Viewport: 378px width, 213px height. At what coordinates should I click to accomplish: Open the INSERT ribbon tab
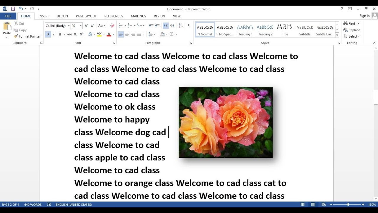coord(44,16)
